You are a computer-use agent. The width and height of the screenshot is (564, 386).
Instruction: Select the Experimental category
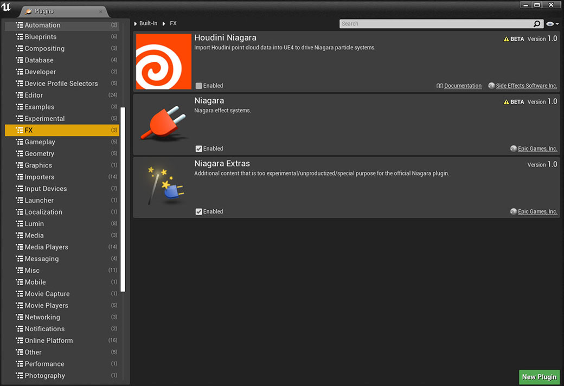tap(62, 118)
